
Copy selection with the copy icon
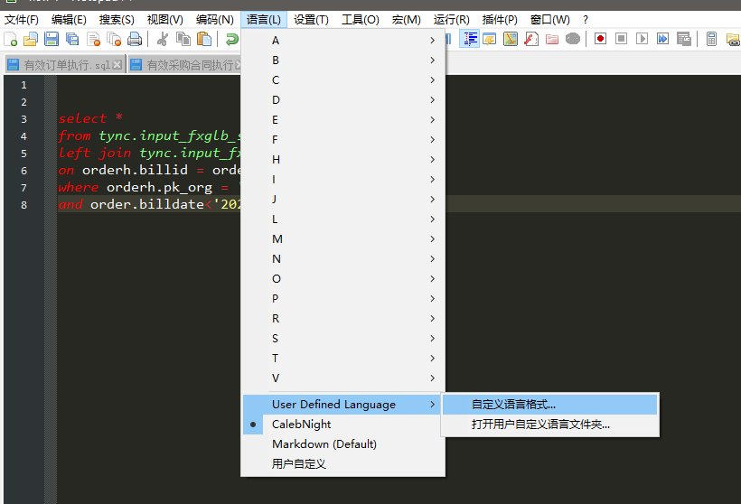[x=183, y=39]
